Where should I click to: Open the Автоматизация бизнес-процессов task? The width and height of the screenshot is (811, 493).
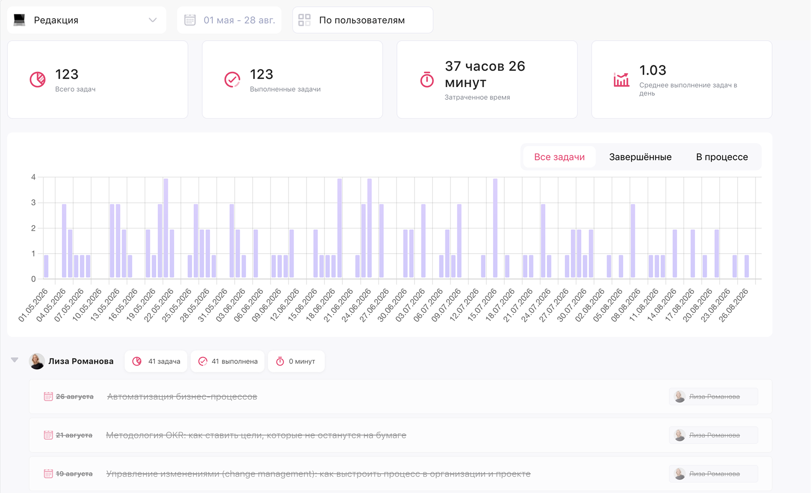(x=182, y=396)
